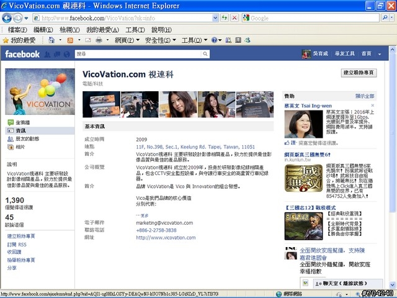The width and height of the screenshot is (397, 298).
Task: Click the +886-2-2758-3838 phone link
Action: tap(156, 230)
